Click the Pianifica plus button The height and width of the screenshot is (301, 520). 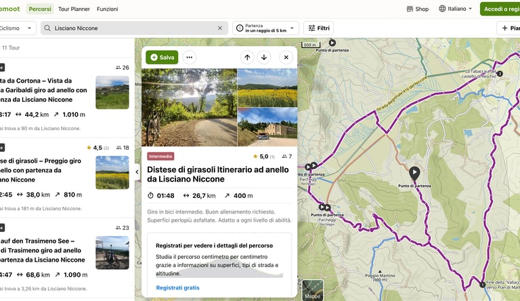[508, 28]
